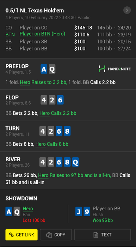Image resolution: width=136 pixels, height=247 pixels.
Task: Click Hero Raises to 3.2 bb link
Action: (44, 82)
